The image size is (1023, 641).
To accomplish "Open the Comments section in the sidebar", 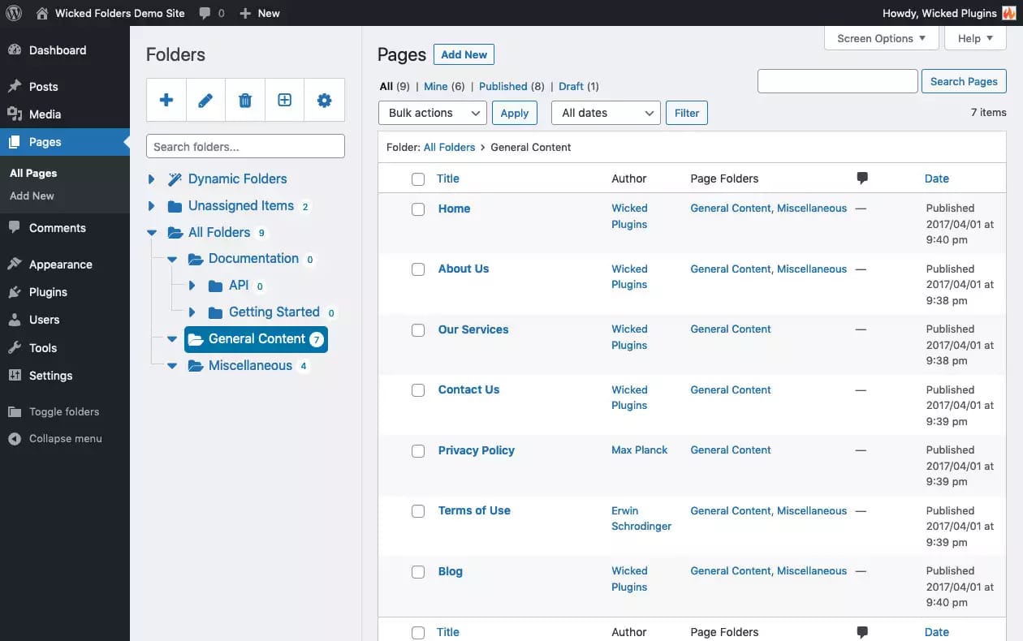I will click(58, 228).
